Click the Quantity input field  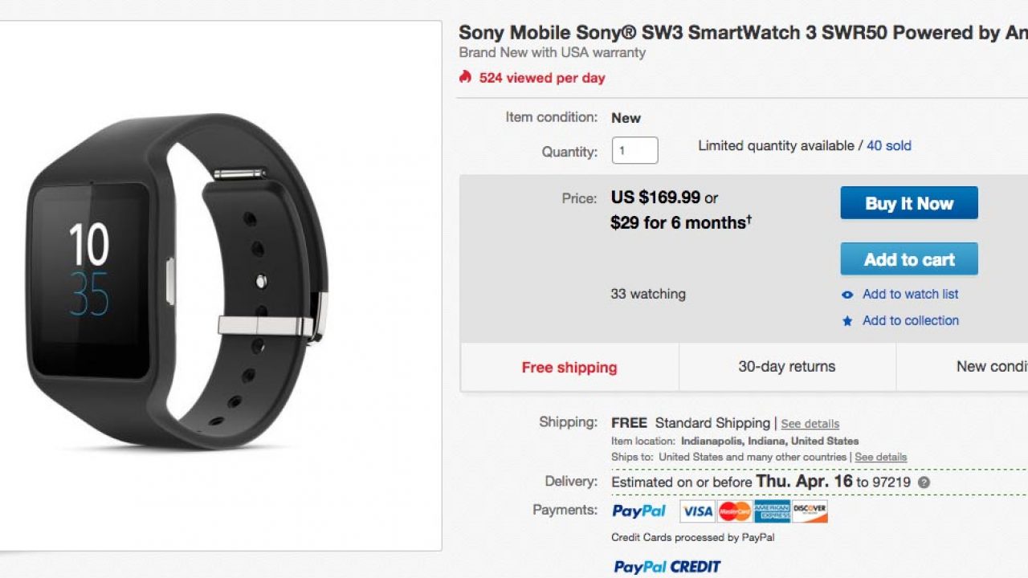point(634,150)
